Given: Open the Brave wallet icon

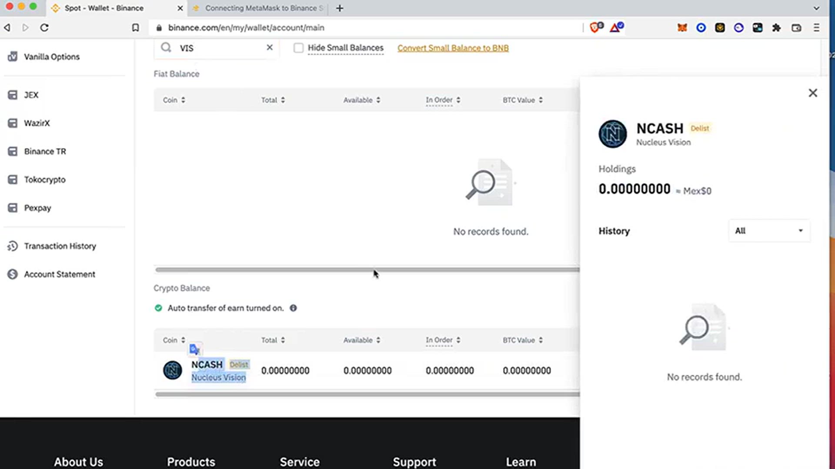Looking at the screenshot, I should (796, 28).
